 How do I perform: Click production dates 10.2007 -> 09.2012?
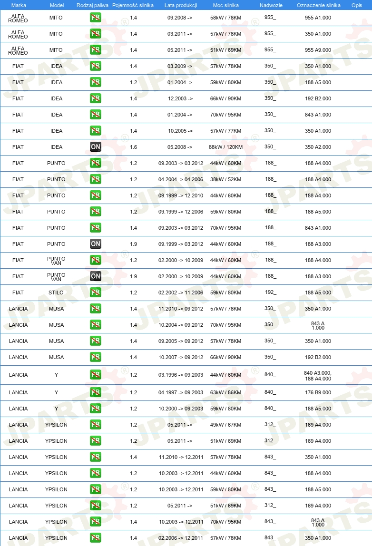[181, 357]
